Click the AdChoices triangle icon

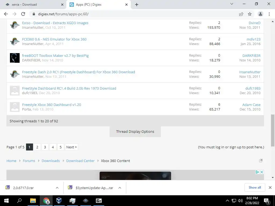coord(257,172)
